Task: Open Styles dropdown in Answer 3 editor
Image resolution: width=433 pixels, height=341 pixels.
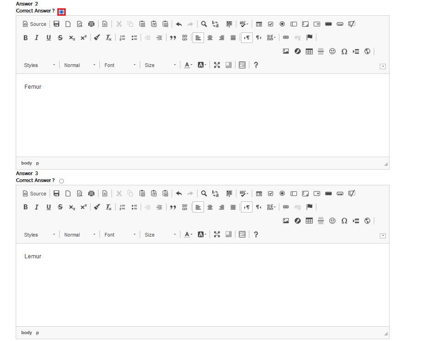Action: click(39, 235)
